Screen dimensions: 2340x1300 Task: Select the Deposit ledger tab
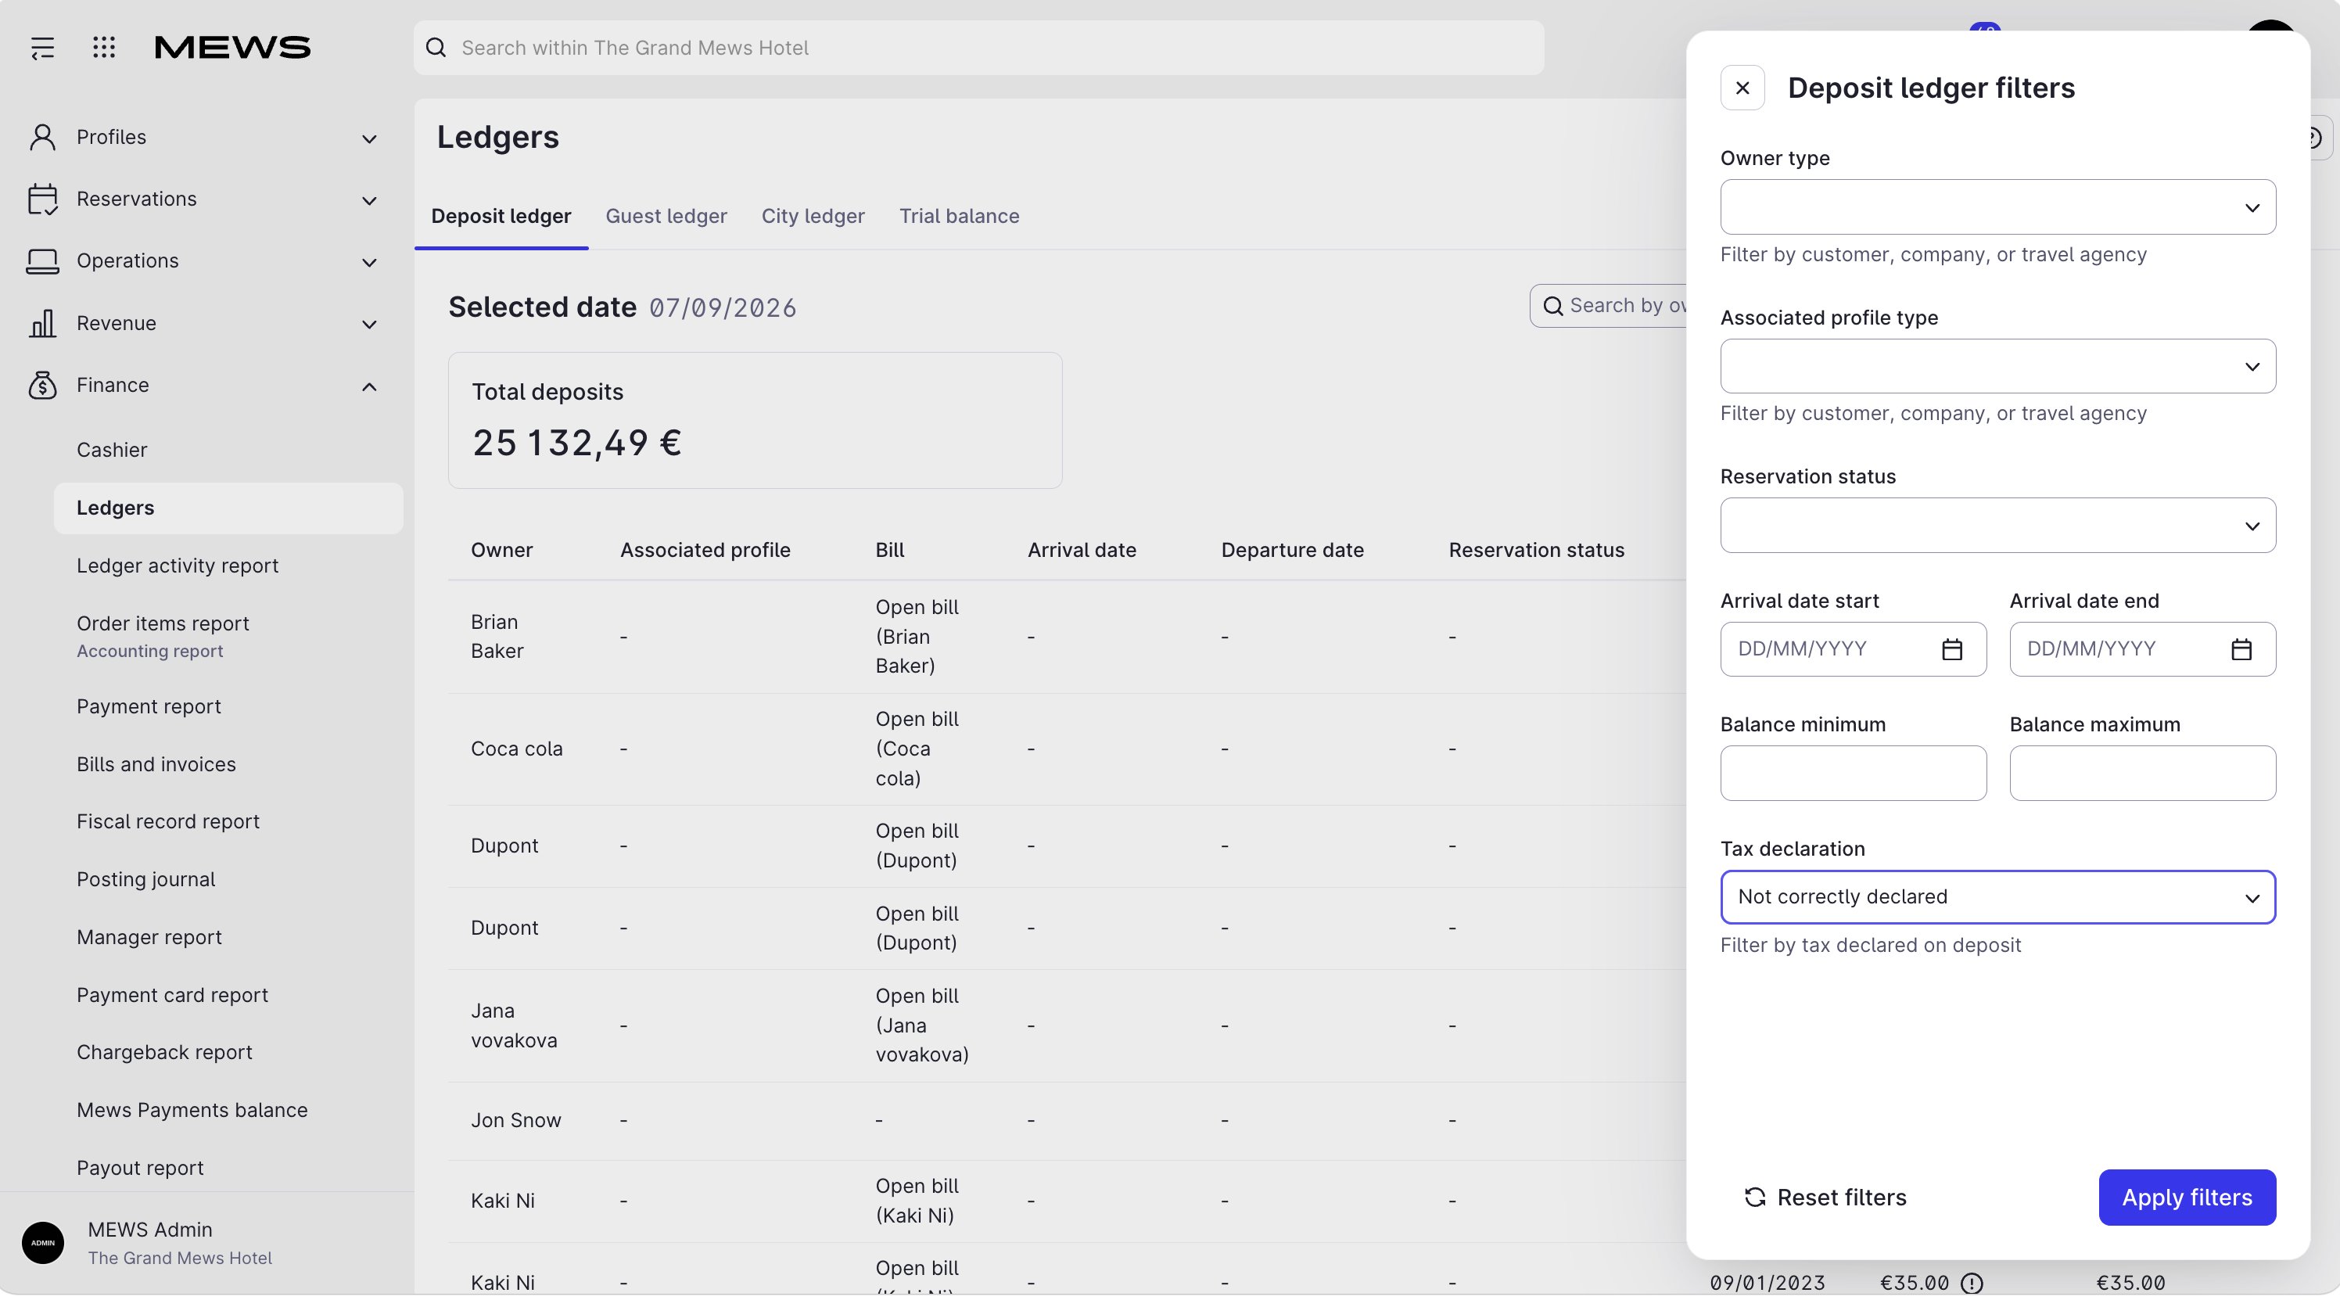coord(501,216)
